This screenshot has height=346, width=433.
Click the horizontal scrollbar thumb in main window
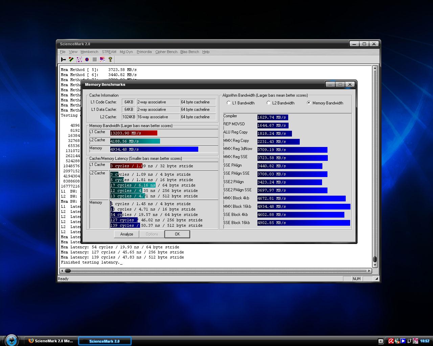coord(68,271)
